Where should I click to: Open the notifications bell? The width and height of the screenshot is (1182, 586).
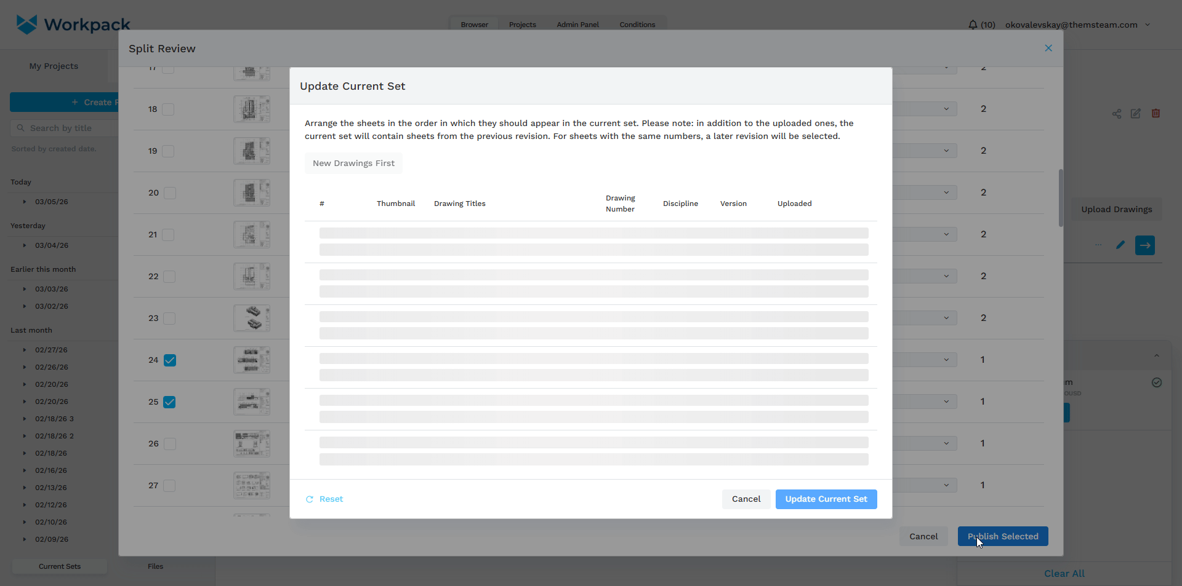point(973,25)
